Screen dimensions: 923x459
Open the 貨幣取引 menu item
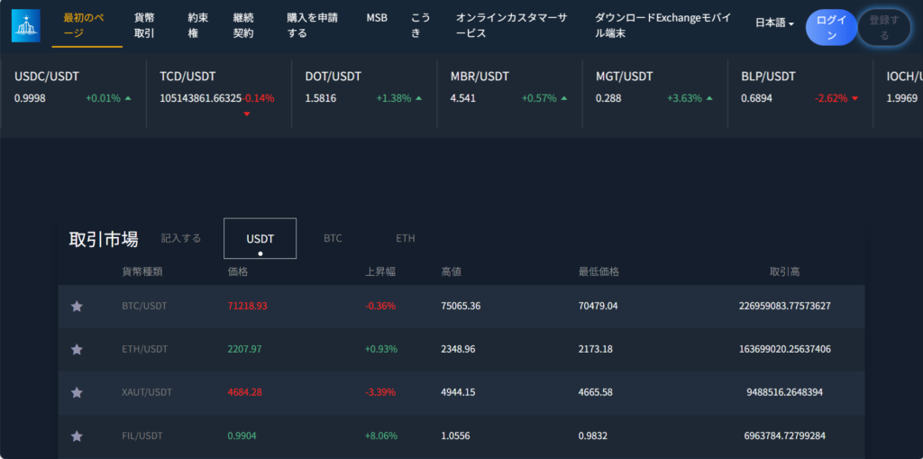[x=144, y=25]
